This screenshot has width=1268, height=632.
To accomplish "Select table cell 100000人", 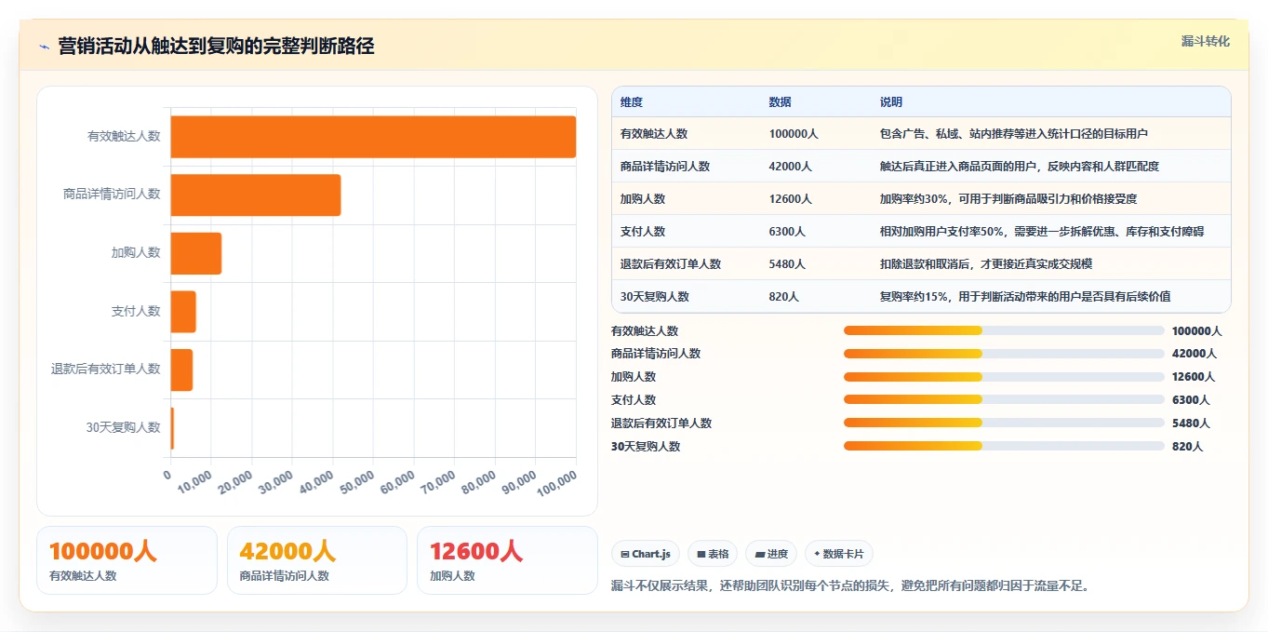I will [x=794, y=134].
